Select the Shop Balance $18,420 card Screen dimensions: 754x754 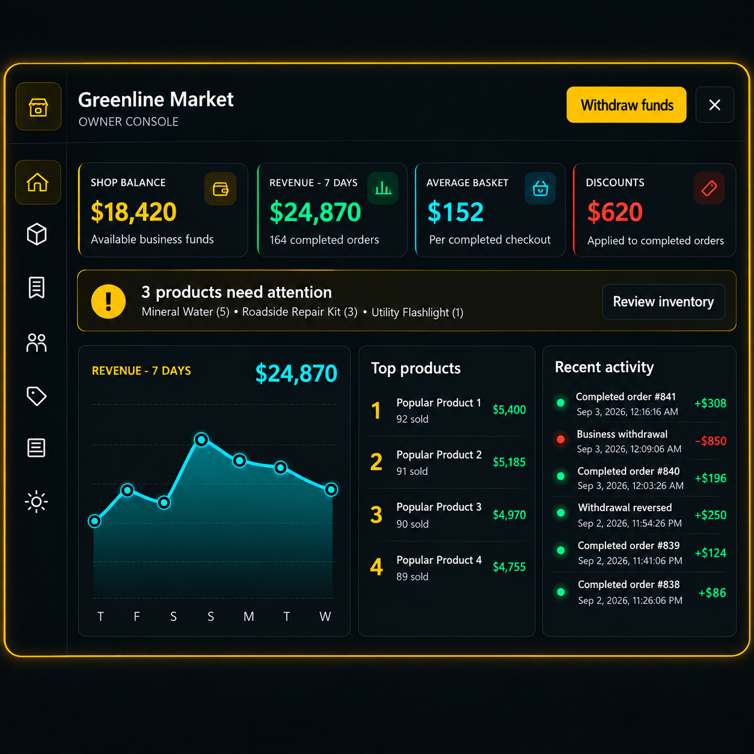tap(163, 210)
